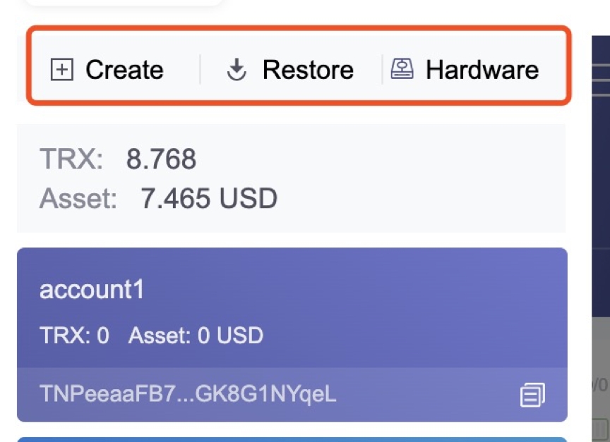Click the Hardware wallet device icon
This screenshot has height=442, width=610.
coord(402,69)
